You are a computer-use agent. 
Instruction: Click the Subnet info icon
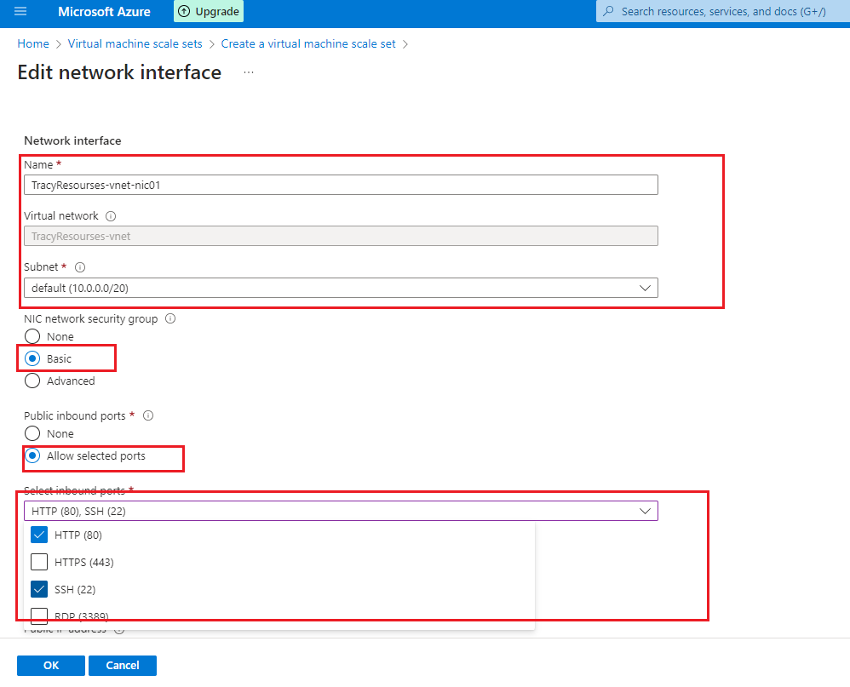(80, 267)
